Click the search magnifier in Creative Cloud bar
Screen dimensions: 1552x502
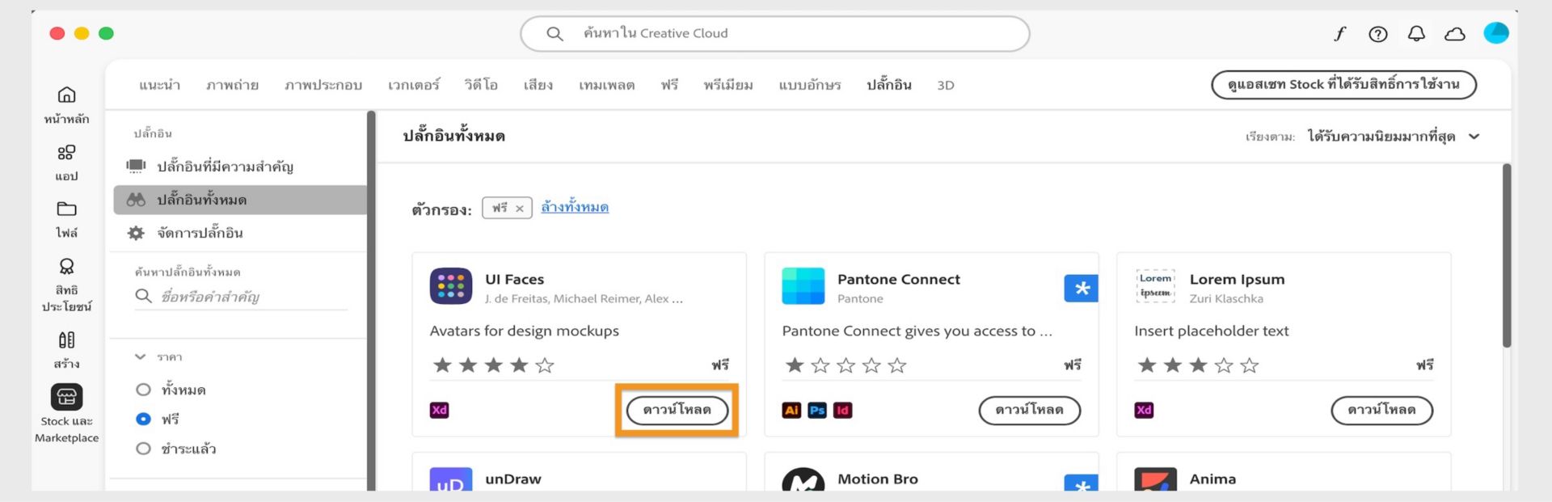point(555,33)
